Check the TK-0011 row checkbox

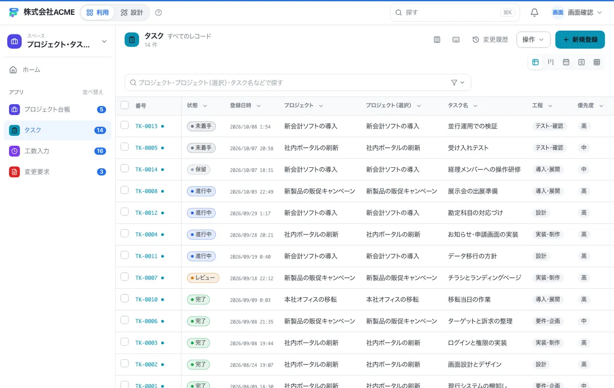(125, 255)
